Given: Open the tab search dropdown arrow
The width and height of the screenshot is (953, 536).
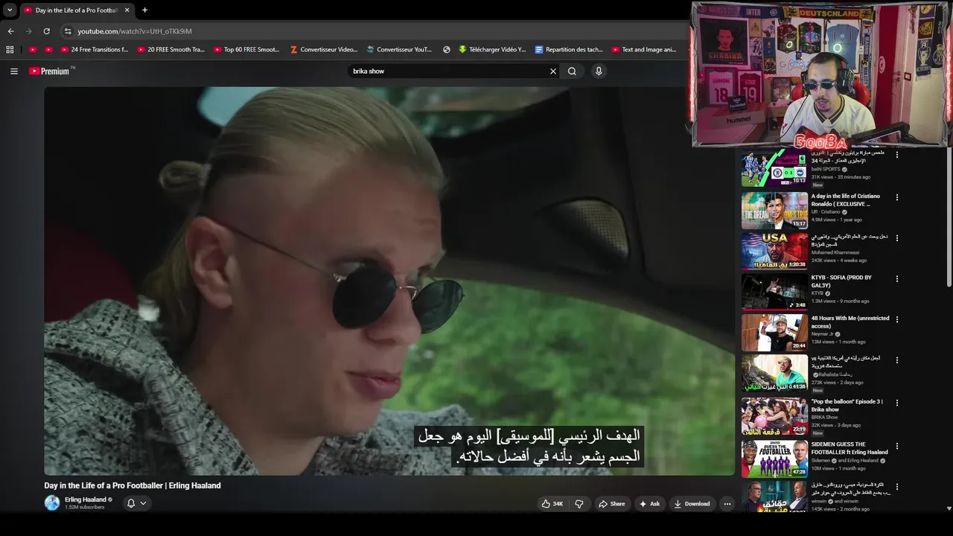Looking at the screenshot, I should tap(10, 10).
